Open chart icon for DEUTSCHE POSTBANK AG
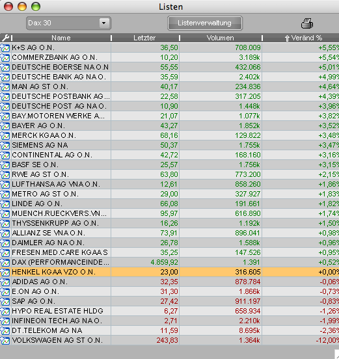 coord(5,96)
